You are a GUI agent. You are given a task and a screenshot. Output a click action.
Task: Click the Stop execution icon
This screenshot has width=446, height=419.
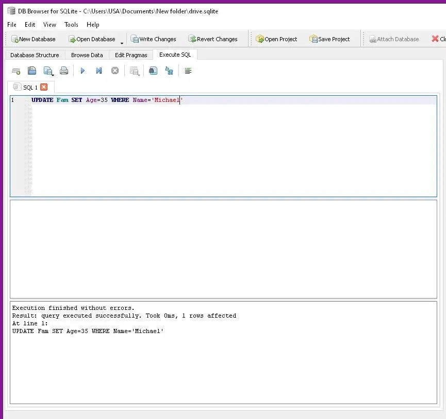coord(115,71)
